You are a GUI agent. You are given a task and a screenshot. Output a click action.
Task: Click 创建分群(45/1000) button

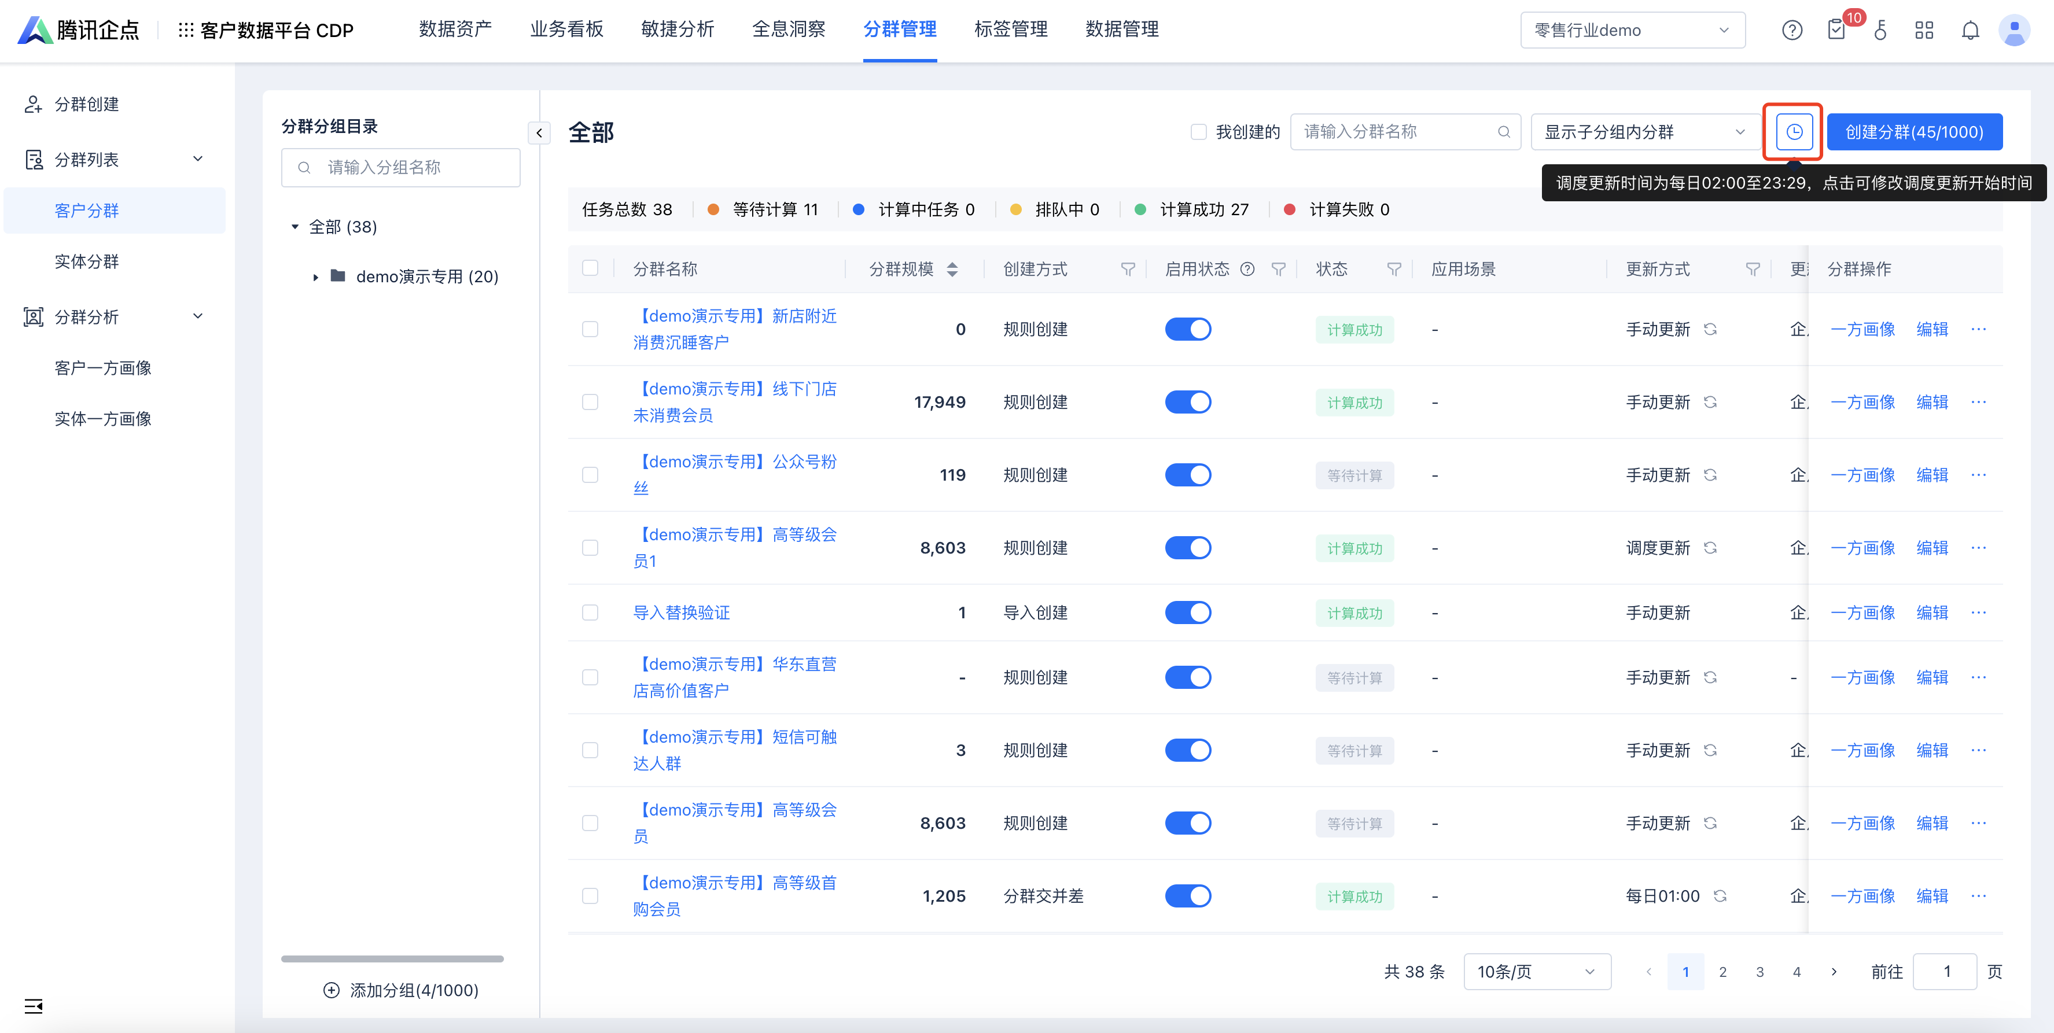pos(1915,131)
